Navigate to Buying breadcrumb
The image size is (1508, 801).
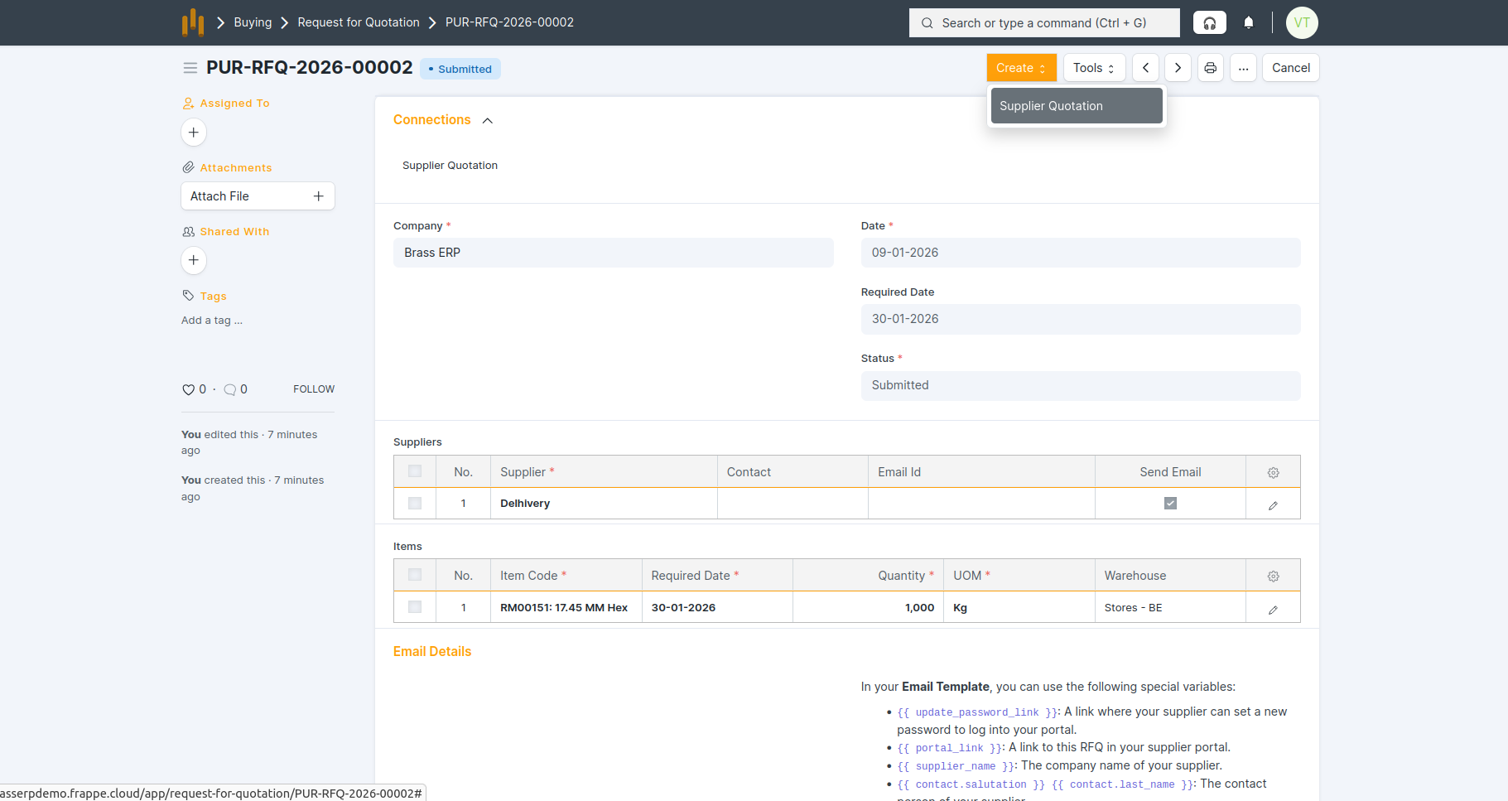coord(253,22)
